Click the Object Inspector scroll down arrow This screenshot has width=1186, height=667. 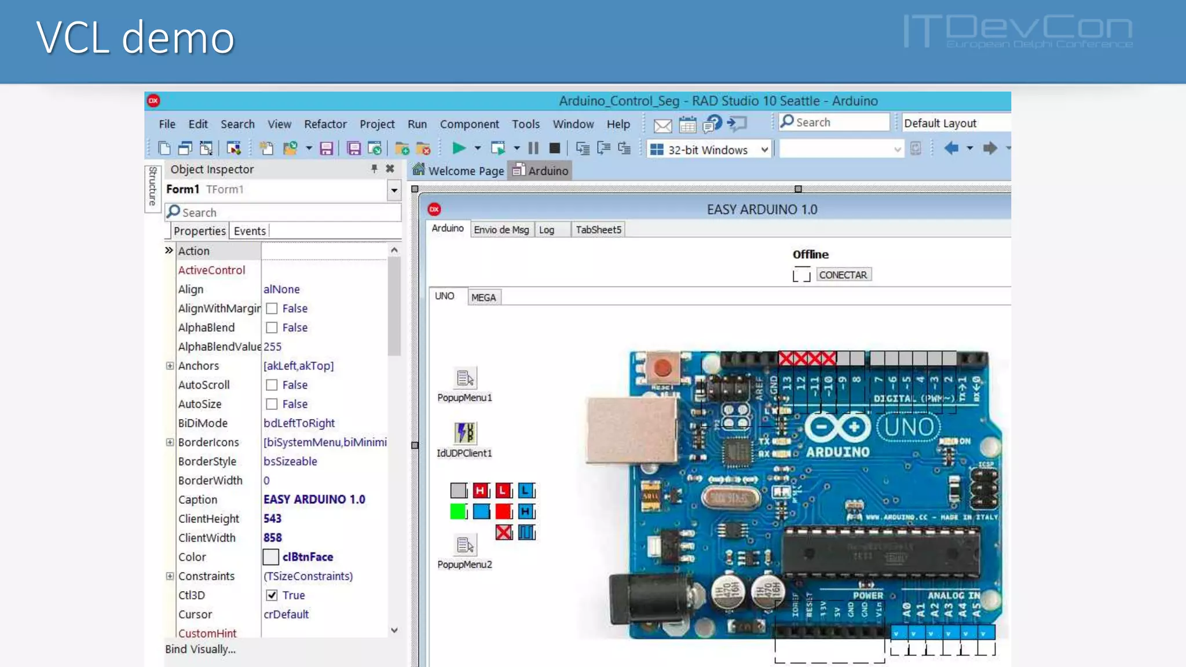[x=394, y=631]
